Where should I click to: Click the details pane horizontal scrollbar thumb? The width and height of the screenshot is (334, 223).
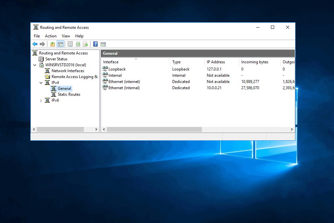click(154, 129)
